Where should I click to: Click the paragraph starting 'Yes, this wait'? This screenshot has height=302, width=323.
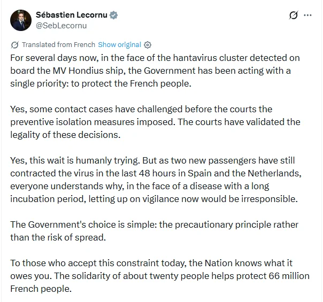coord(156,180)
